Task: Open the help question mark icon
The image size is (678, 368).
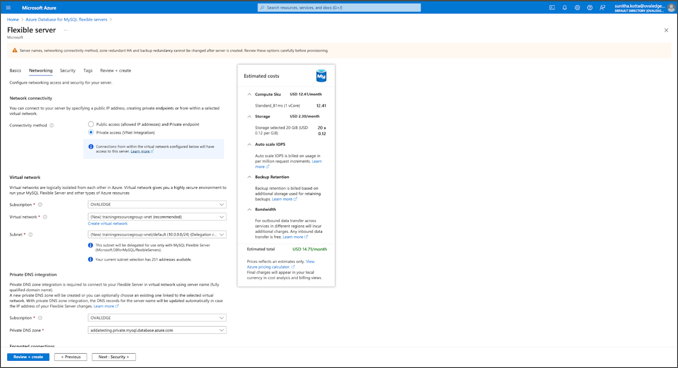Action: pos(589,8)
